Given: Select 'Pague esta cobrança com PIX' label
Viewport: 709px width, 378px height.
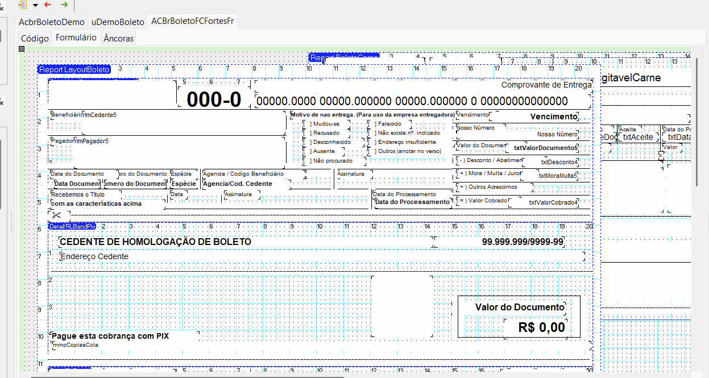Looking at the screenshot, I should [x=110, y=336].
